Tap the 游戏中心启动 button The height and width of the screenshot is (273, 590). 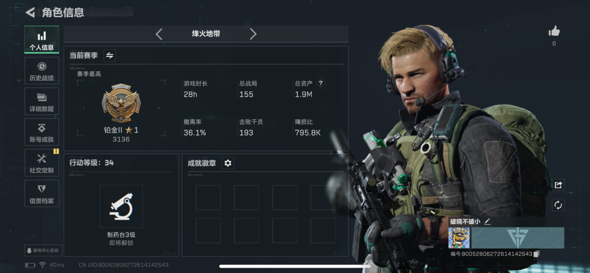coord(42,250)
